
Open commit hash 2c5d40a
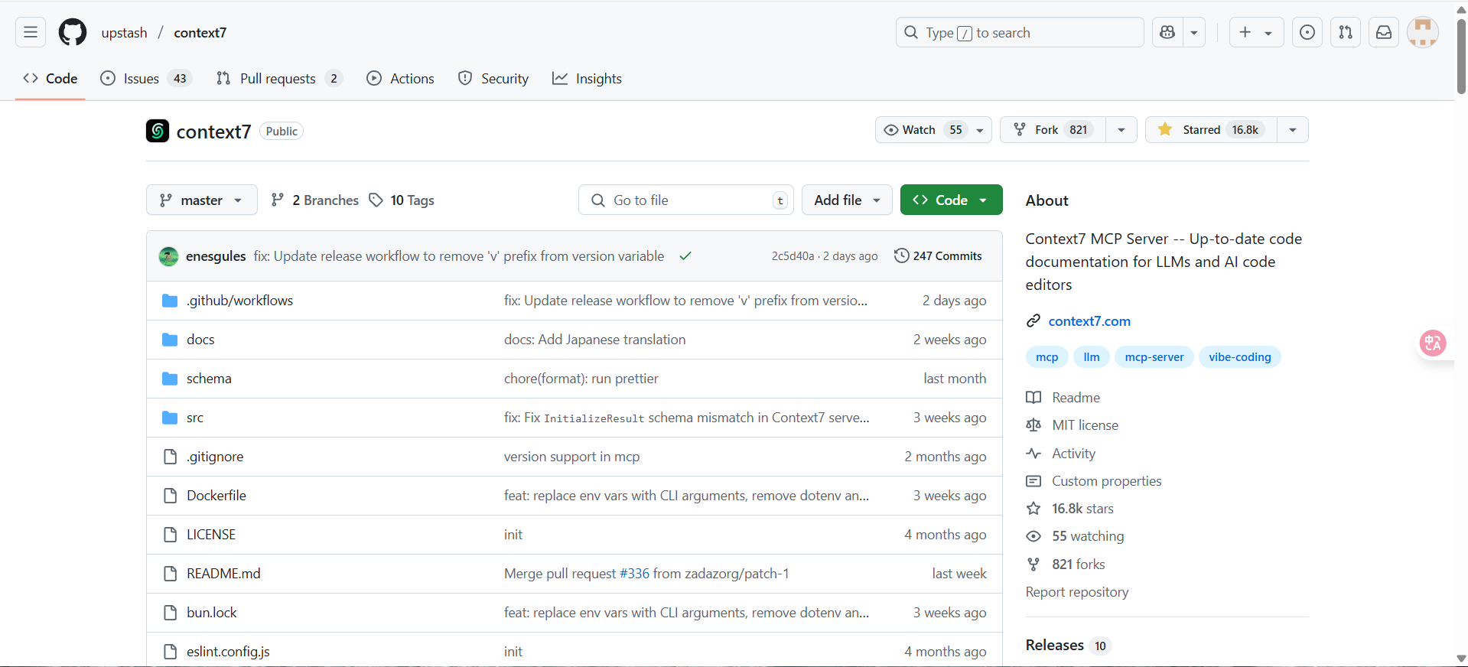pos(793,256)
